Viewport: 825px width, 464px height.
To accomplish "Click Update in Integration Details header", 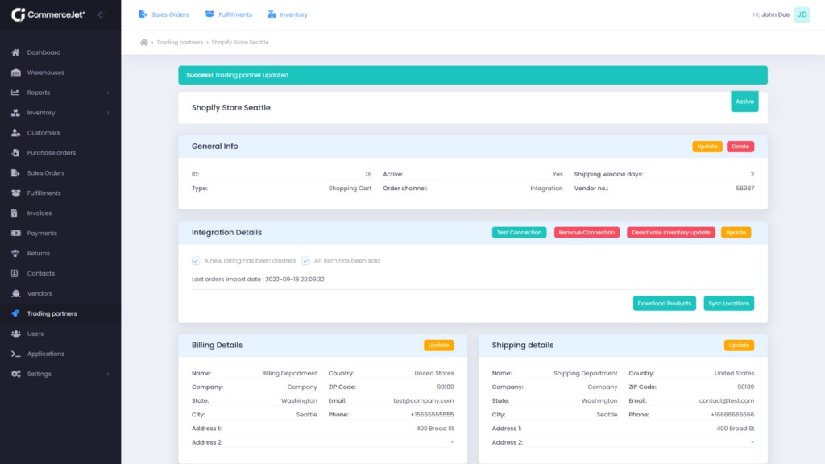I will (x=736, y=233).
